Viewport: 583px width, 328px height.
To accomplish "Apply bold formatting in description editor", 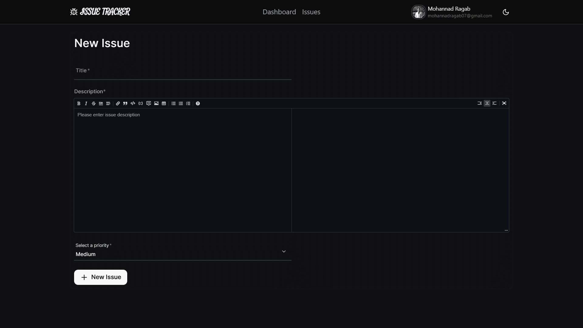I will [79, 104].
